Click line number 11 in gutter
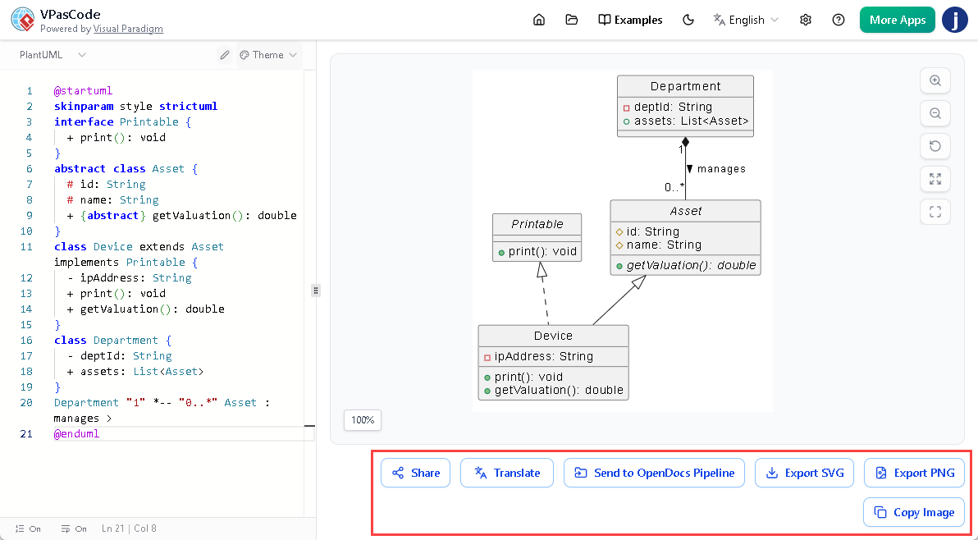Image resolution: width=978 pixels, height=540 pixels. pyautogui.click(x=26, y=247)
